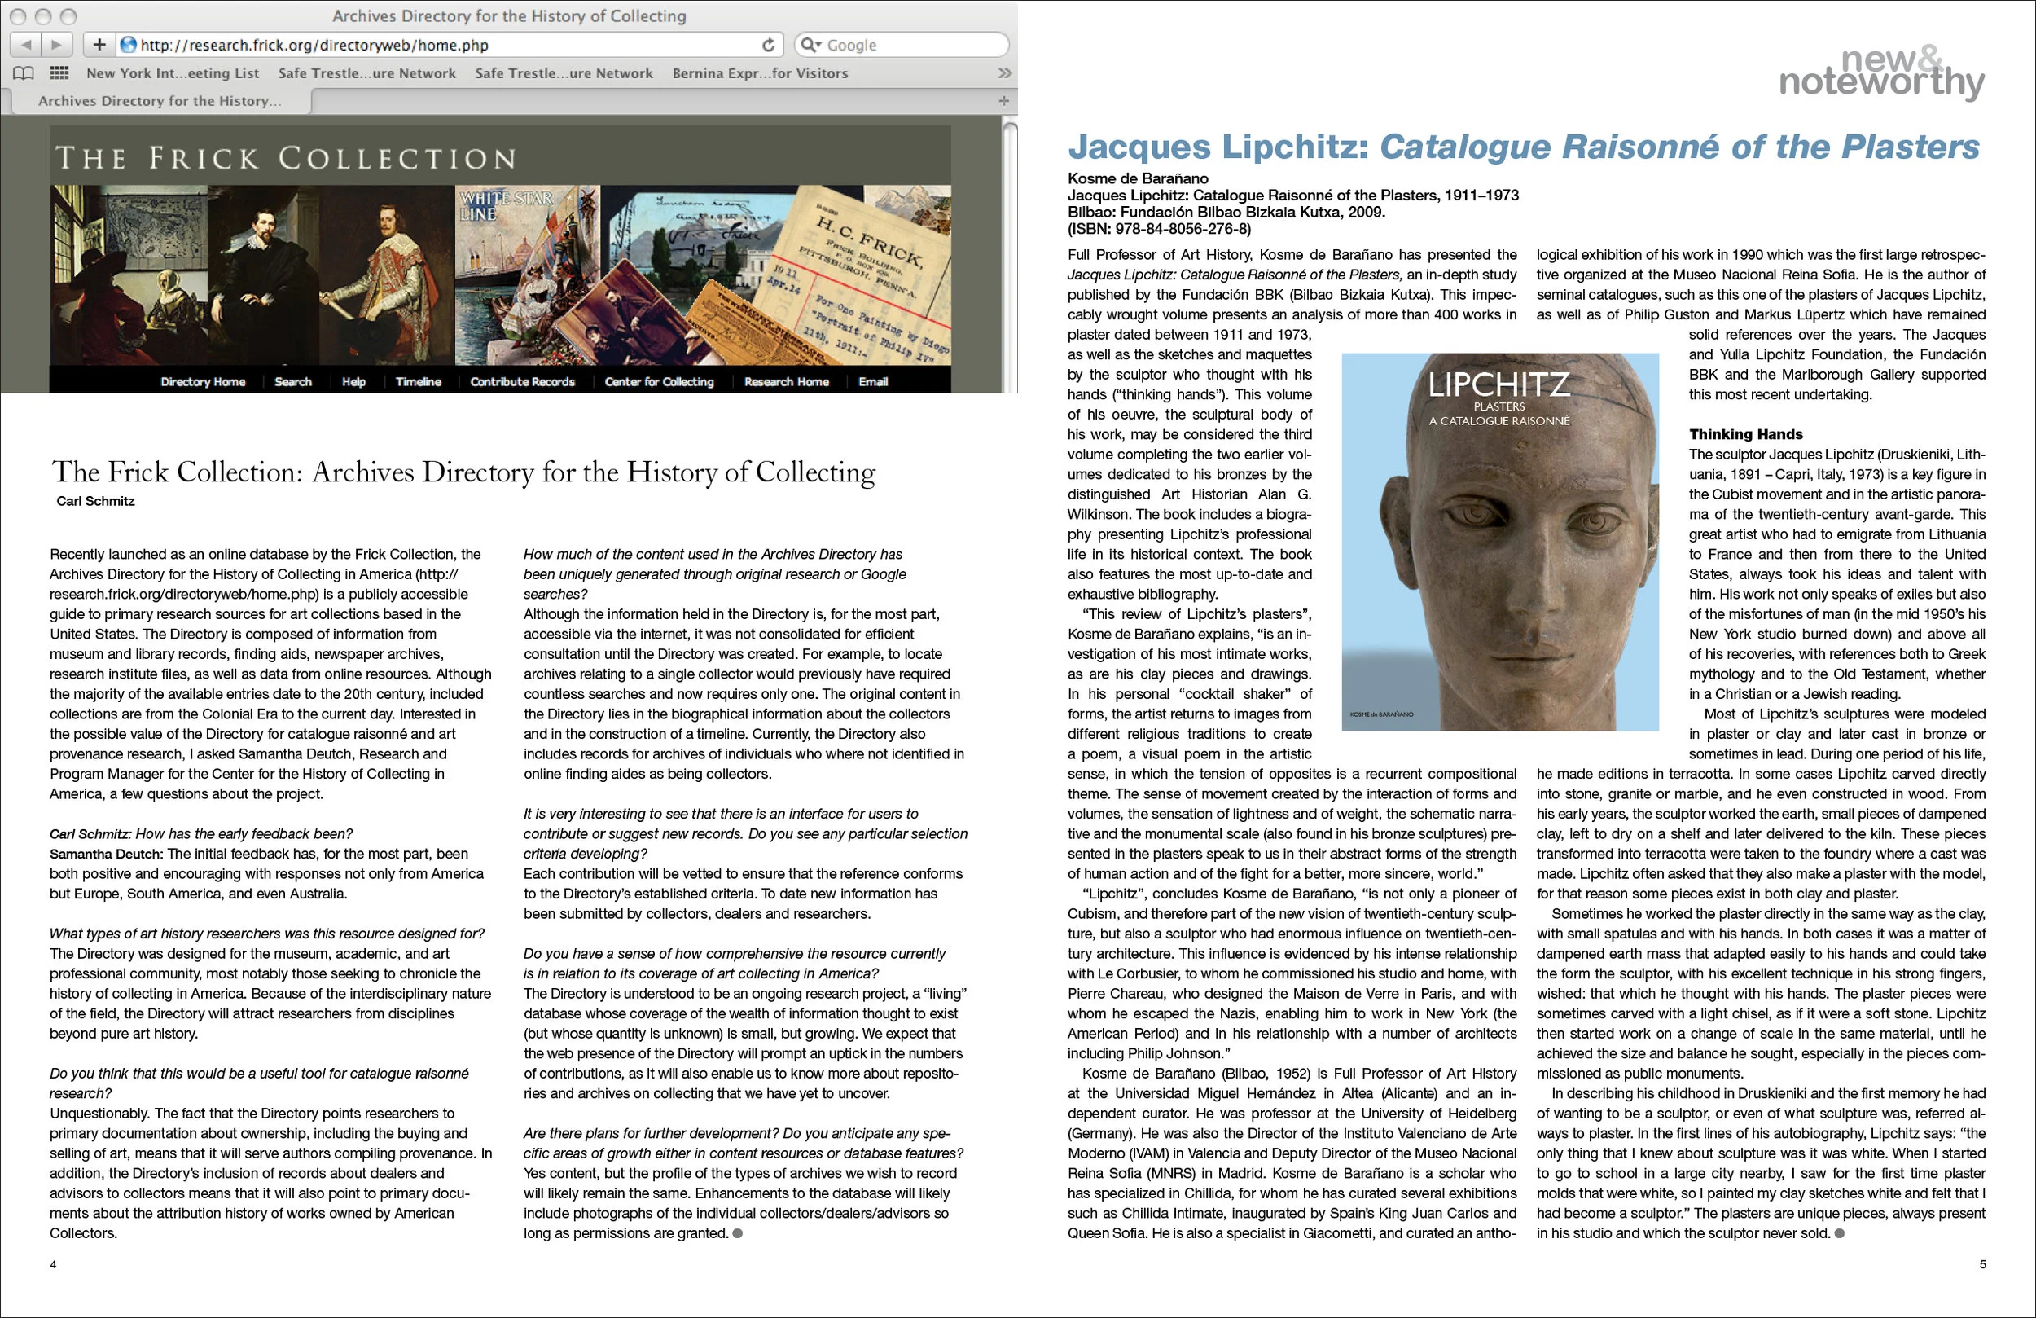This screenshot has width=2036, height=1318.
Task: Open Help in the Frick navigation bar
Action: click(353, 382)
